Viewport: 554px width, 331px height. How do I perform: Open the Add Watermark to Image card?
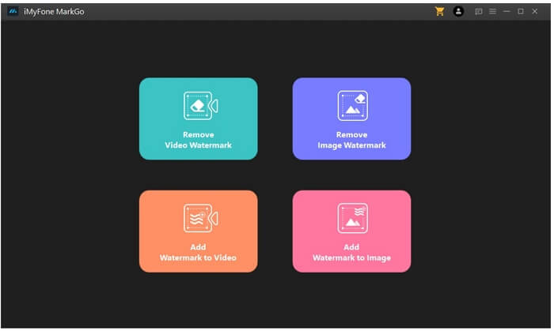[x=351, y=231]
